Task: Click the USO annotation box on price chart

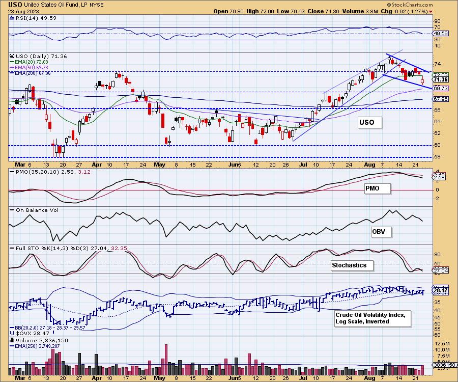Action: [x=369, y=122]
